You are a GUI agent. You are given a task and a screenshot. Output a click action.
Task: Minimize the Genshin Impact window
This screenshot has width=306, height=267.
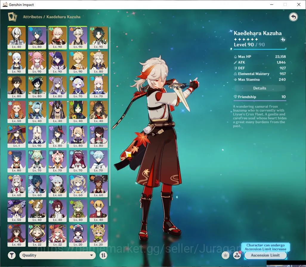click(x=272, y=4)
